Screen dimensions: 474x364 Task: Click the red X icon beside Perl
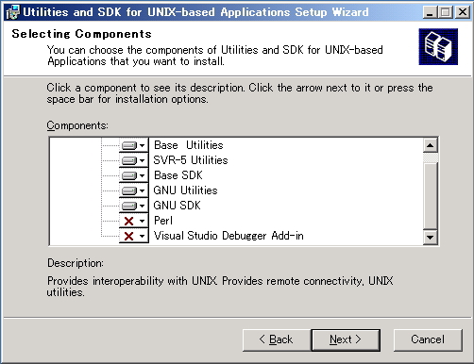(x=129, y=221)
